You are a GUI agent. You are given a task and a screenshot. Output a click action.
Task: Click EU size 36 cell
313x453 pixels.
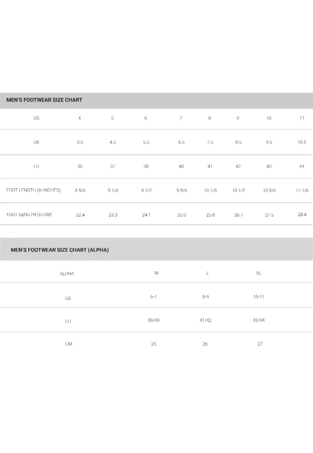80,166
